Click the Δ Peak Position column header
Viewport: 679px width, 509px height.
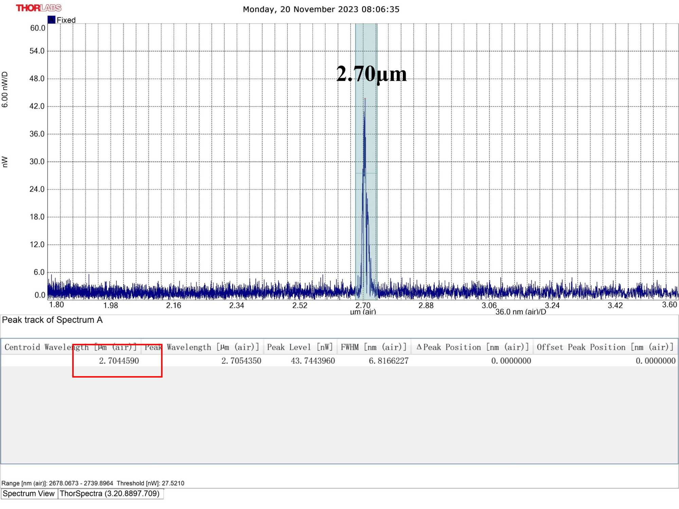click(x=472, y=347)
